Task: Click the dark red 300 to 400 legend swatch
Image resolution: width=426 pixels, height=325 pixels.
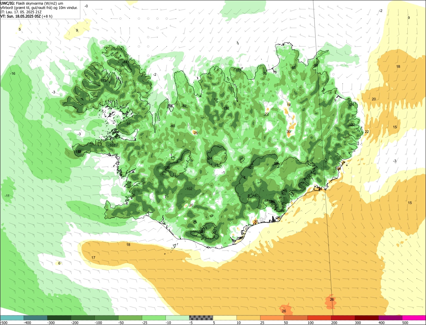Action: [367, 318]
